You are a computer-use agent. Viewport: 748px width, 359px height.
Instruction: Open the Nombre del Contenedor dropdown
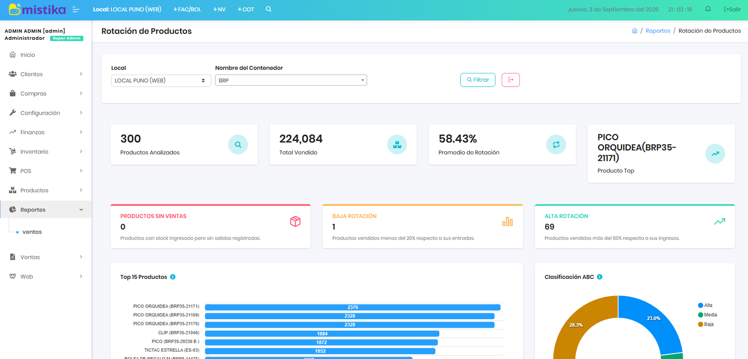click(291, 81)
